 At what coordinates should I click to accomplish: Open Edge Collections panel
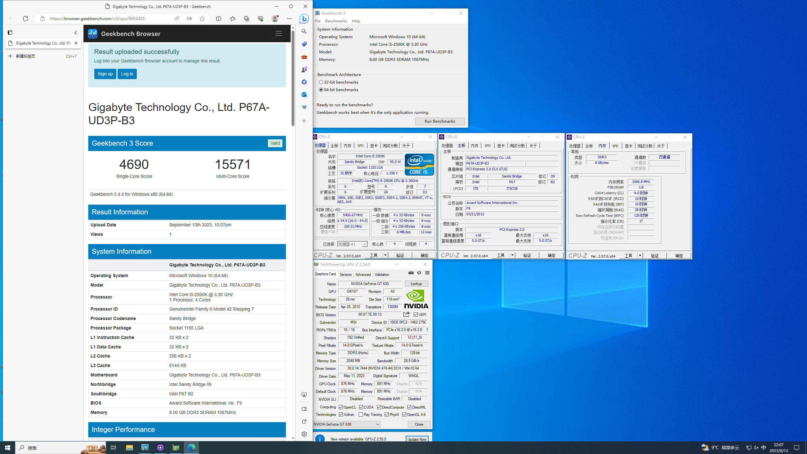coord(246,19)
